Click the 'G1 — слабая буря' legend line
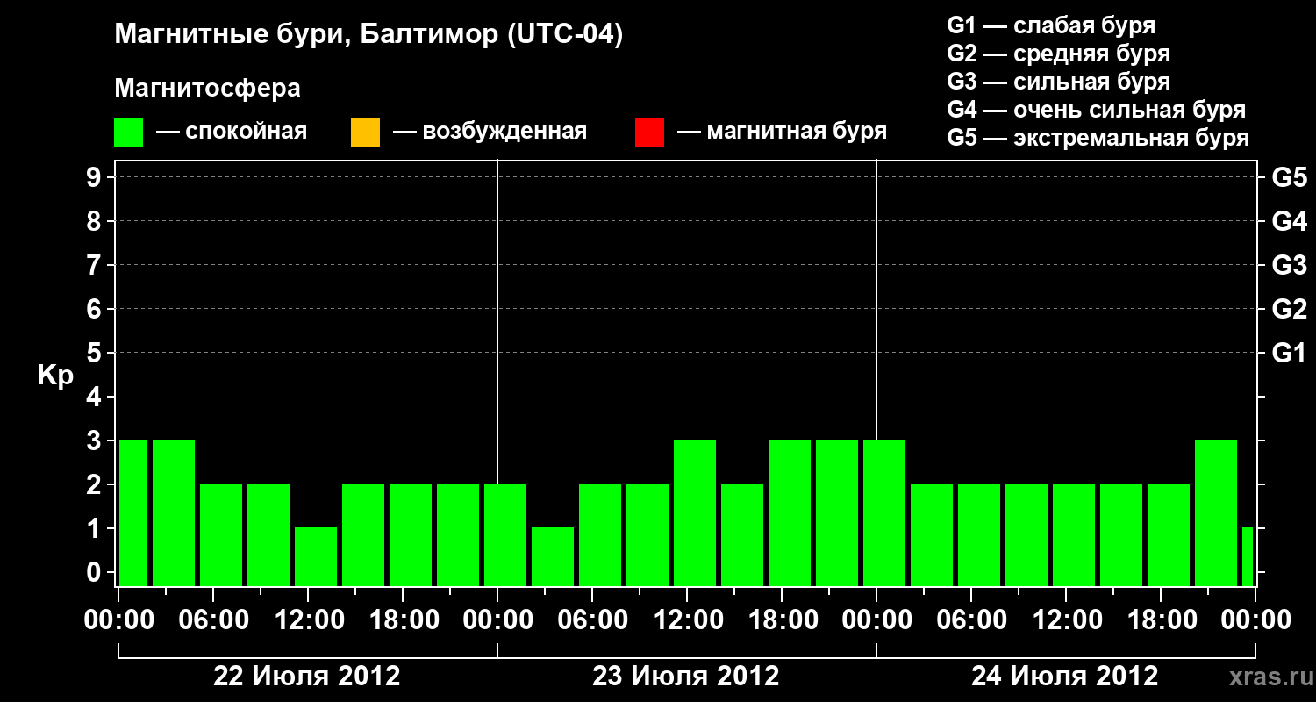 pos(1051,25)
